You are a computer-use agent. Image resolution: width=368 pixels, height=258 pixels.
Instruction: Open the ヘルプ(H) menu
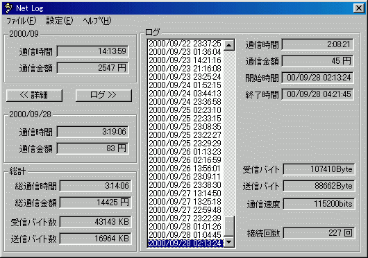pos(97,21)
